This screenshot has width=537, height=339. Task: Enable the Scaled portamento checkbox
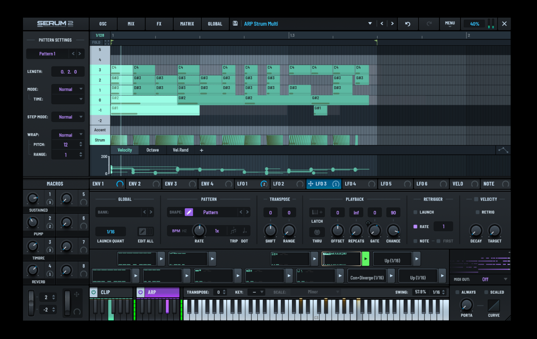(x=486, y=292)
